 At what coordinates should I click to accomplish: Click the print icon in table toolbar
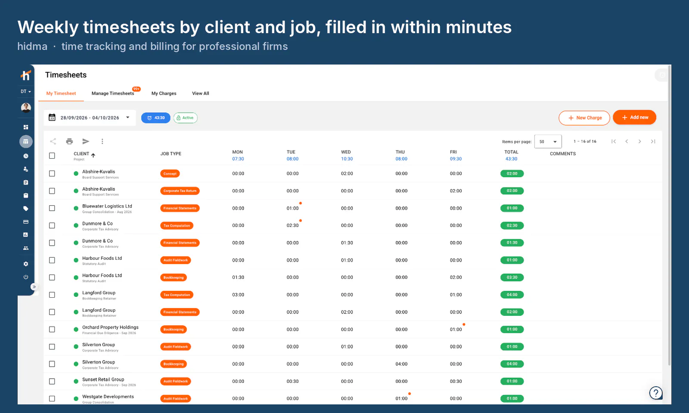click(69, 141)
